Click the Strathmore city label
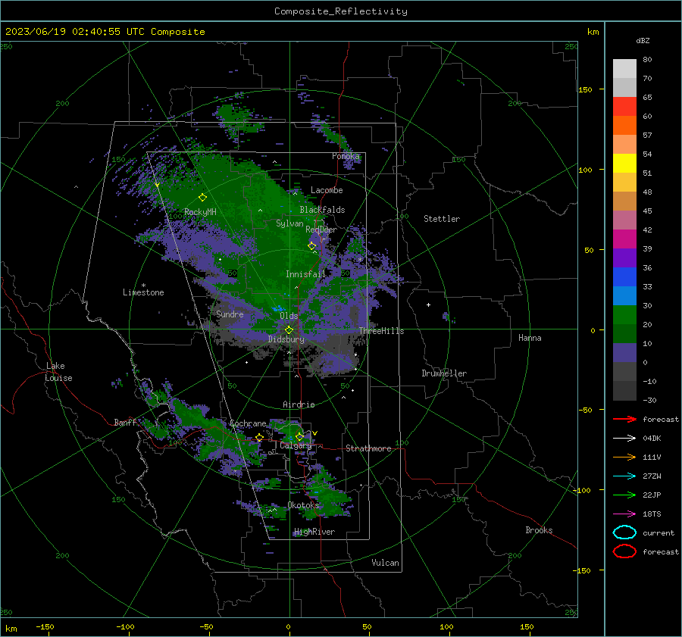 point(368,448)
